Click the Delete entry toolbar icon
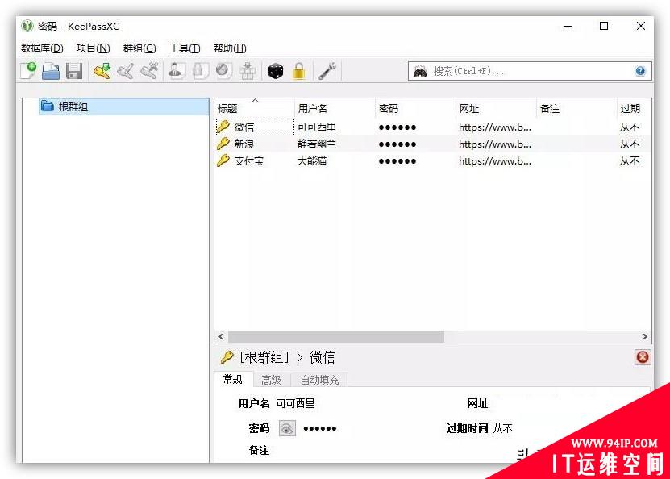 point(149,70)
